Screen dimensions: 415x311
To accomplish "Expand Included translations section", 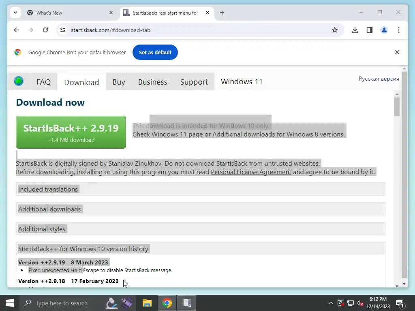I will [x=200, y=189].
